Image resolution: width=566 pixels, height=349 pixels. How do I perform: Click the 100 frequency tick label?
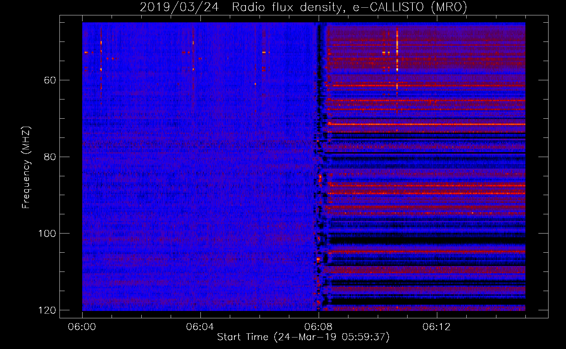click(x=47, y=233)
